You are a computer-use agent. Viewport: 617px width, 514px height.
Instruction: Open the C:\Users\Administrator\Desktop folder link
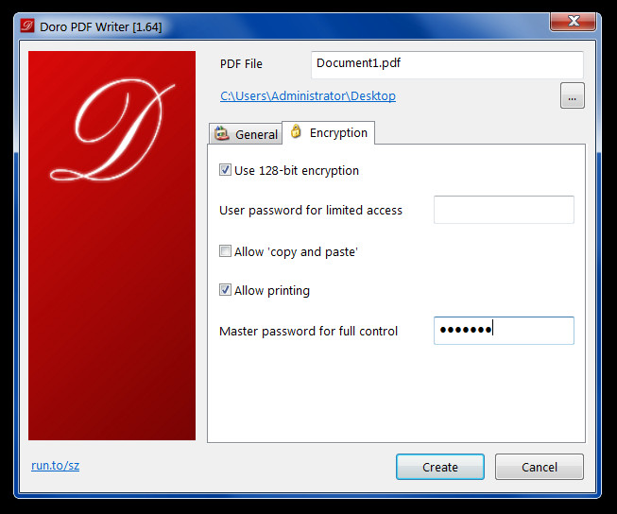point(308,96)
